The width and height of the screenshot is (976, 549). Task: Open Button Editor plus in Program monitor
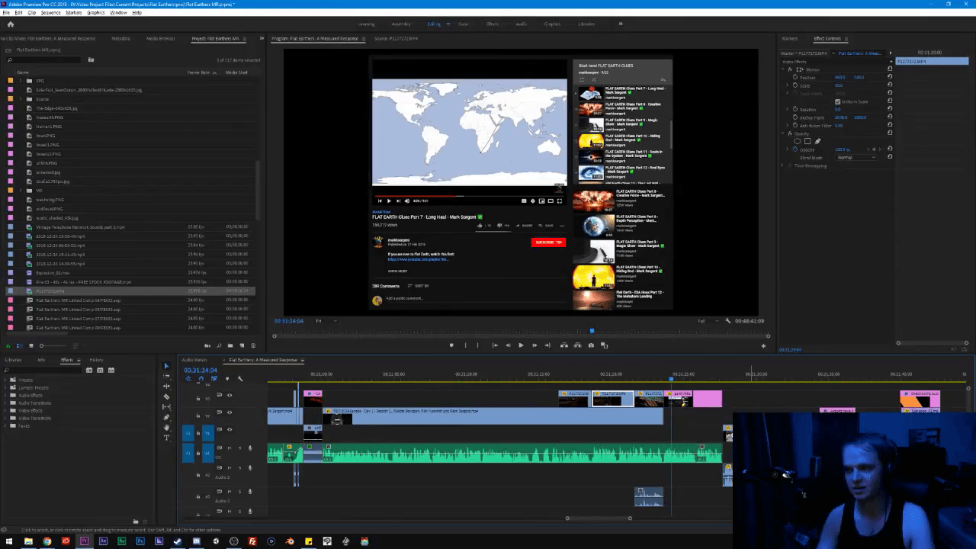763,346
